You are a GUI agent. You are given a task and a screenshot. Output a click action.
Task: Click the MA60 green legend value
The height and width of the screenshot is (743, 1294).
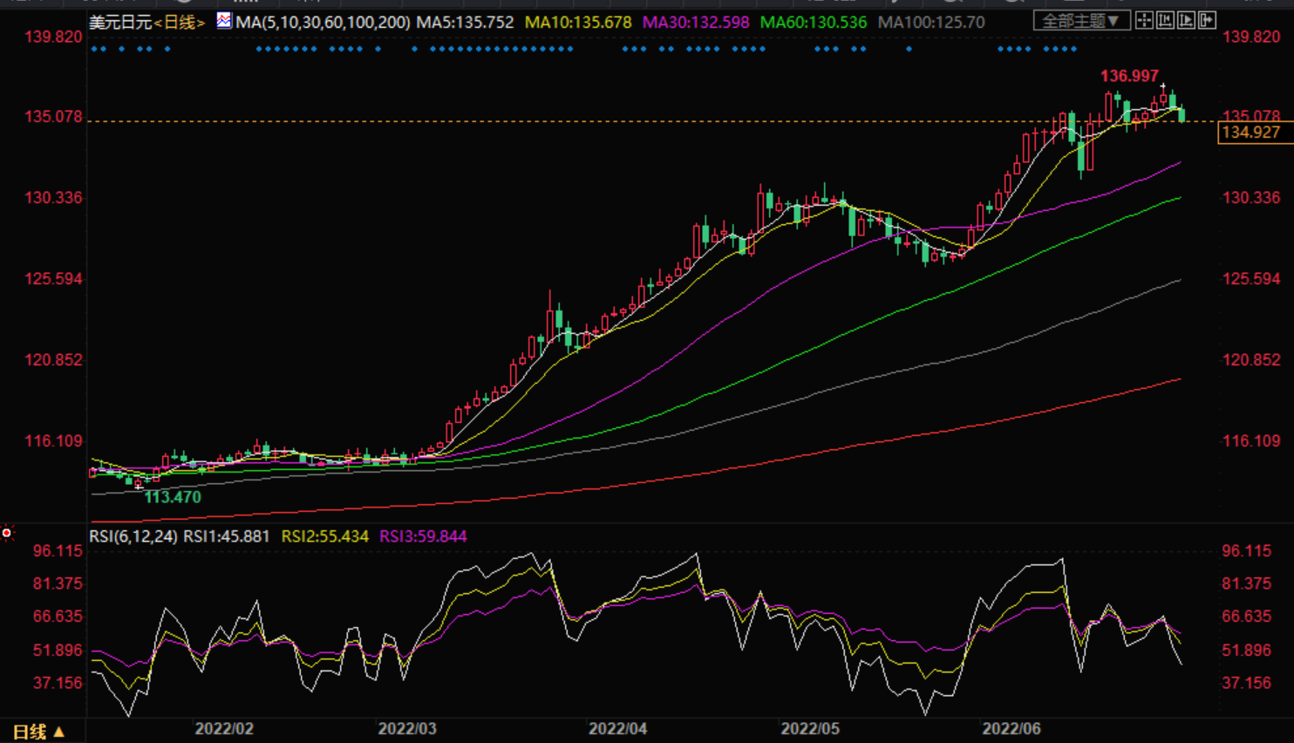813,23
